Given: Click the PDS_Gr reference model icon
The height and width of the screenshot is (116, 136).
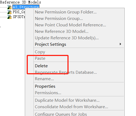Looking at the screenshot, I should point(9,12).
